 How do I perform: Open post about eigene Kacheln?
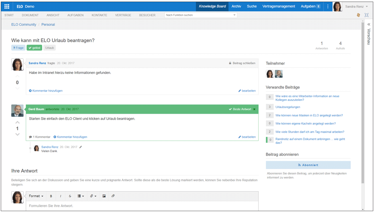click(x=306, y=123)
